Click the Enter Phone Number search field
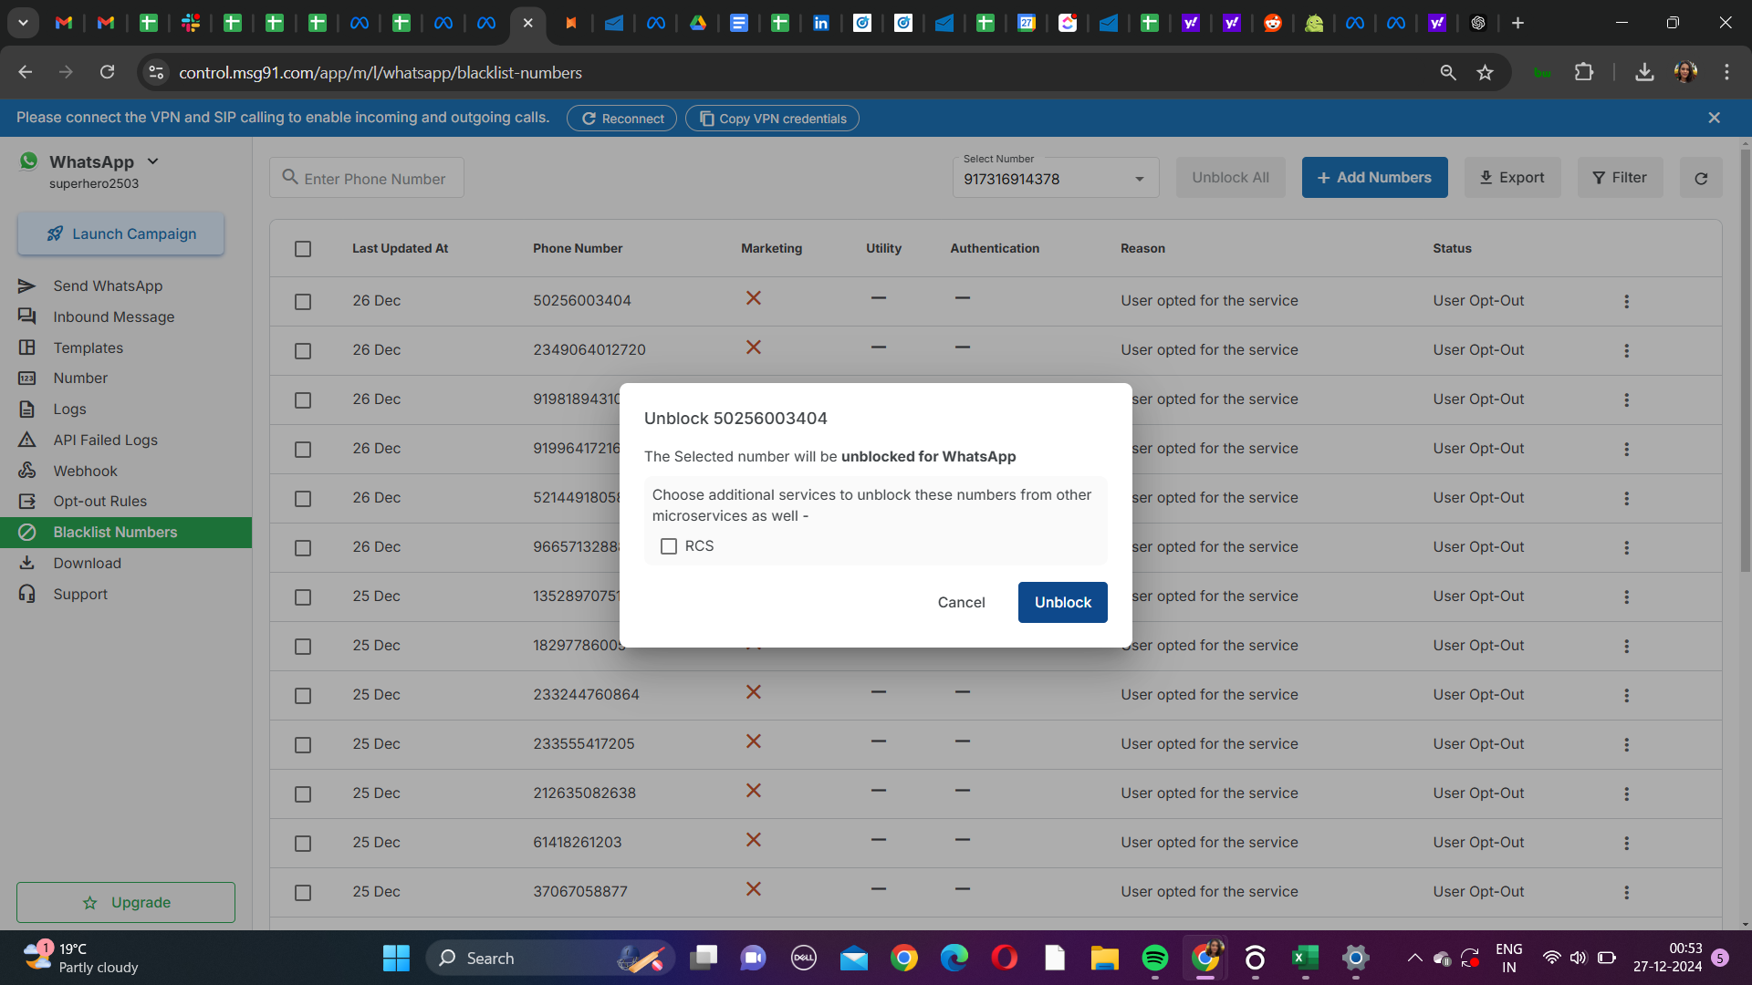 tap(374, 179)
